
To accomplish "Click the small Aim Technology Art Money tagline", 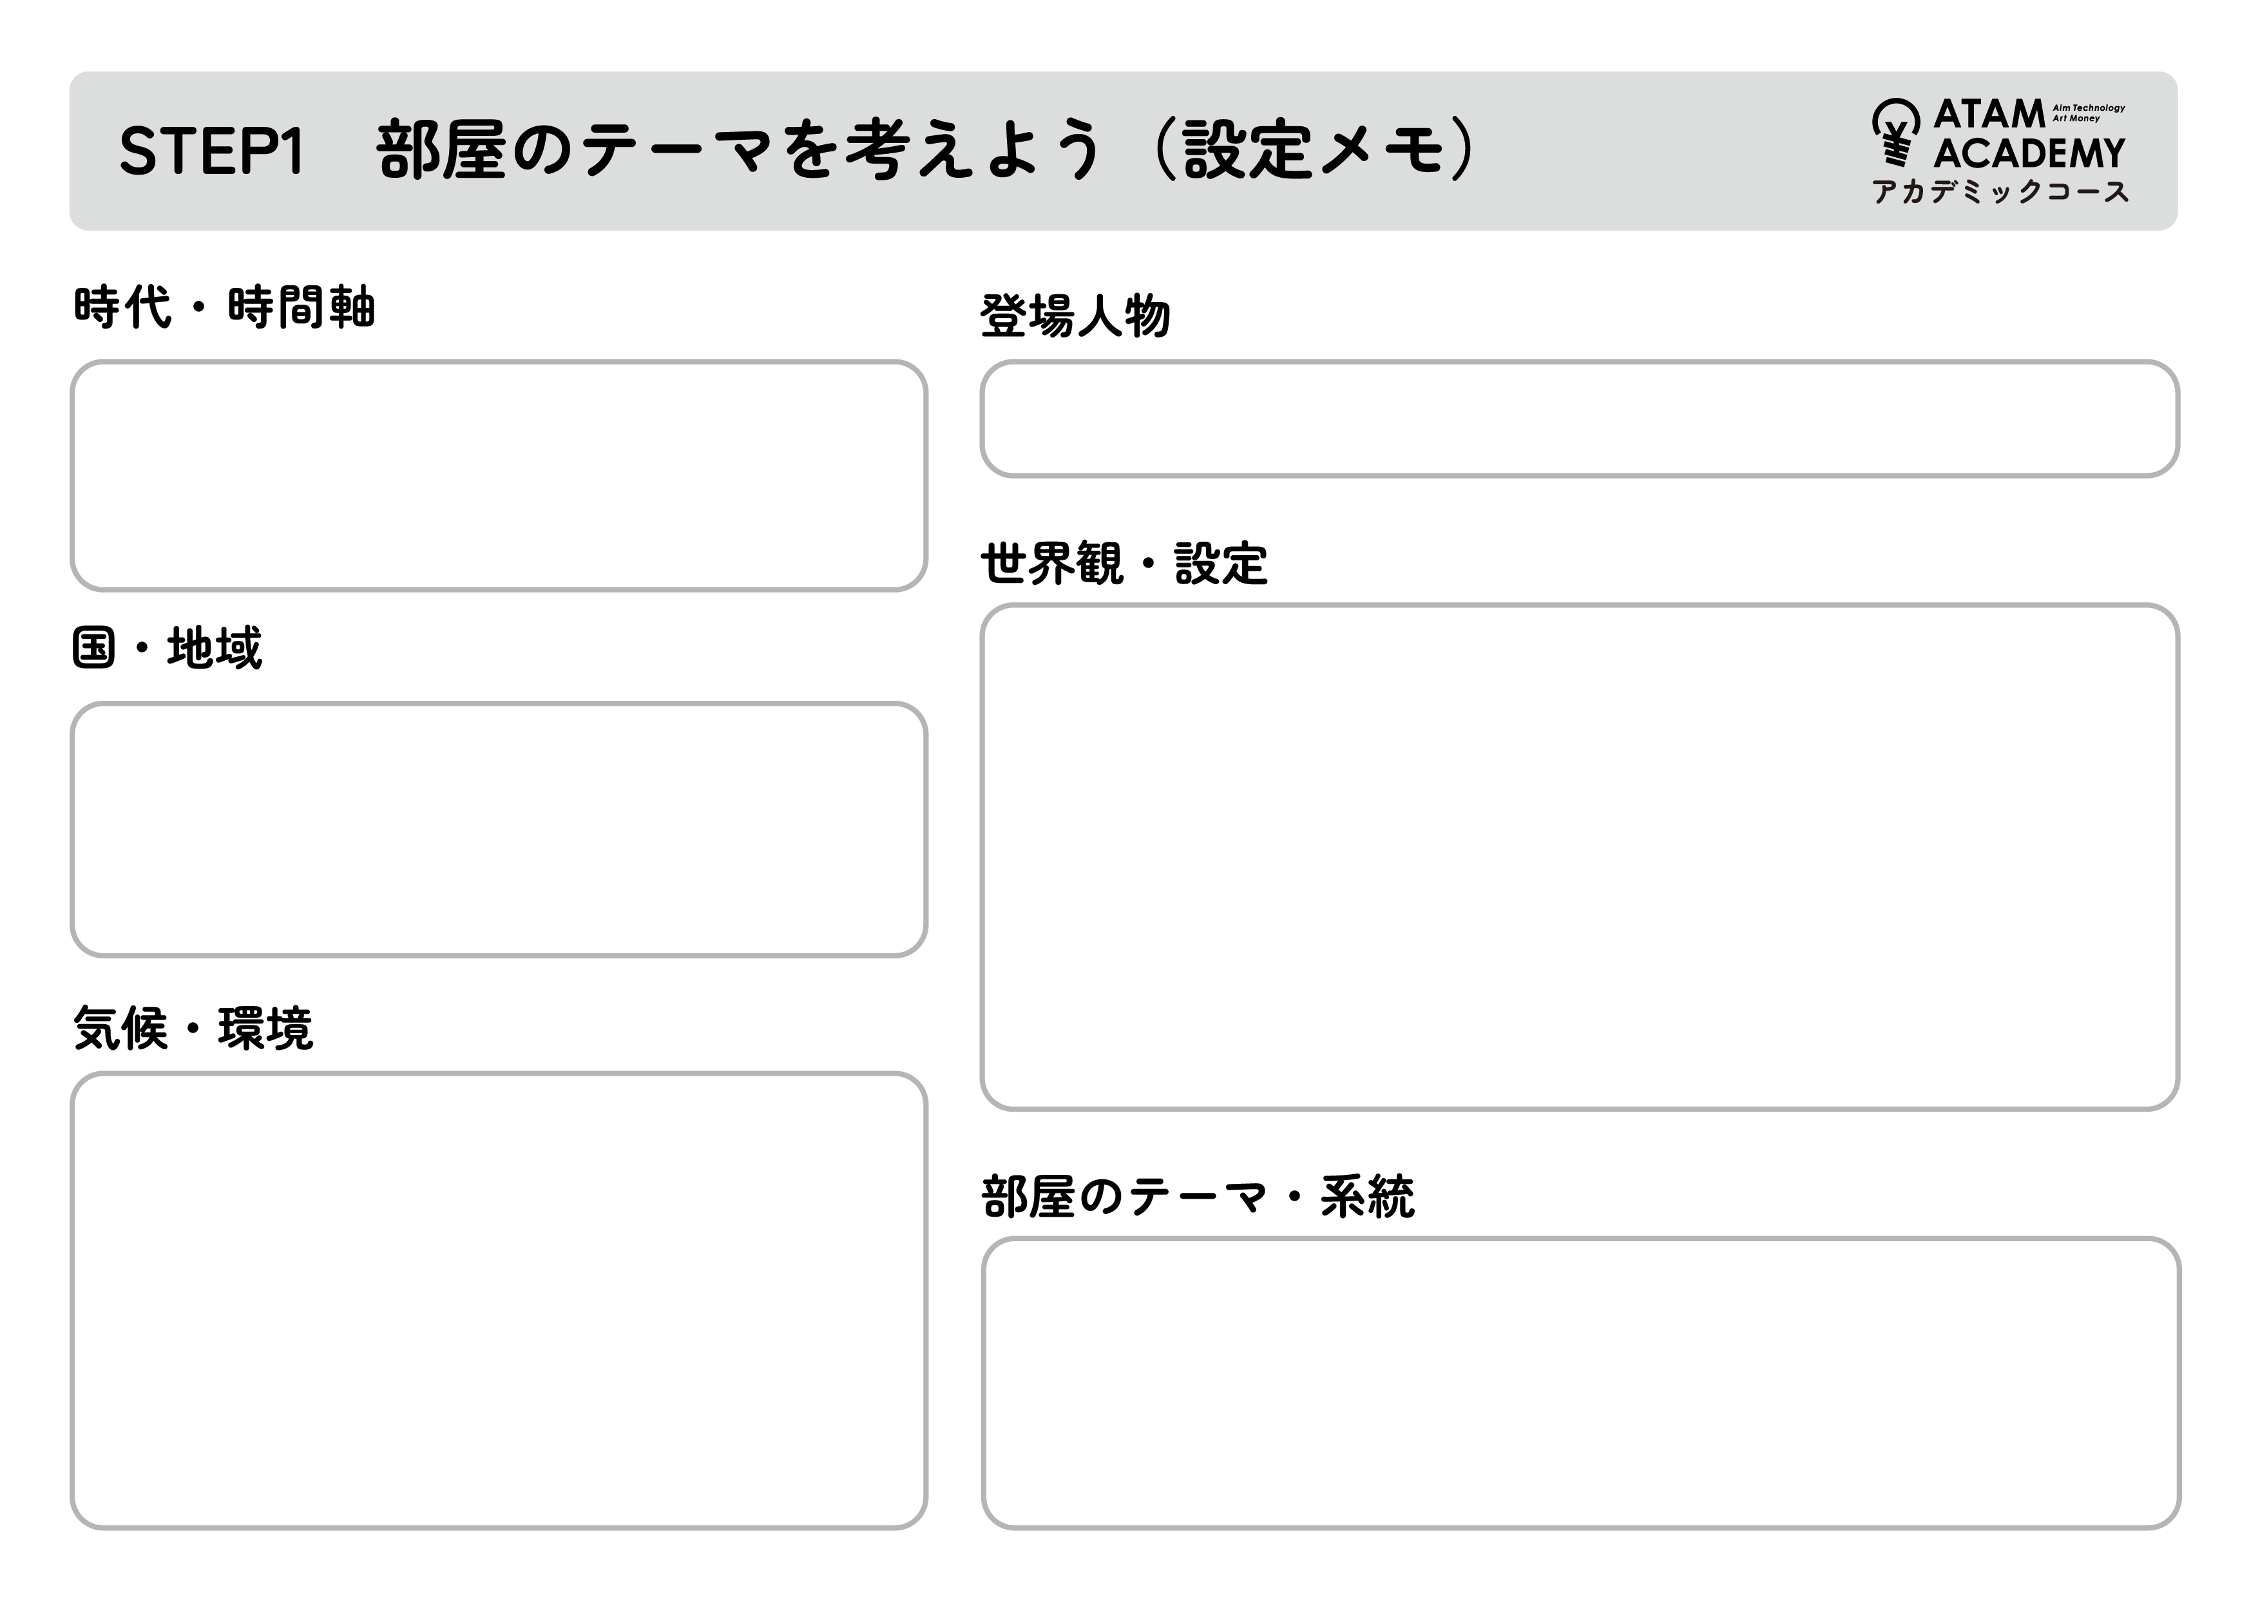I will pos(2088,113).
